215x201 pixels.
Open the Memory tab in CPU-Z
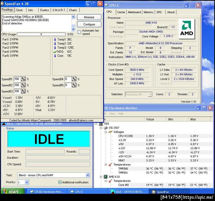(148, 12)
